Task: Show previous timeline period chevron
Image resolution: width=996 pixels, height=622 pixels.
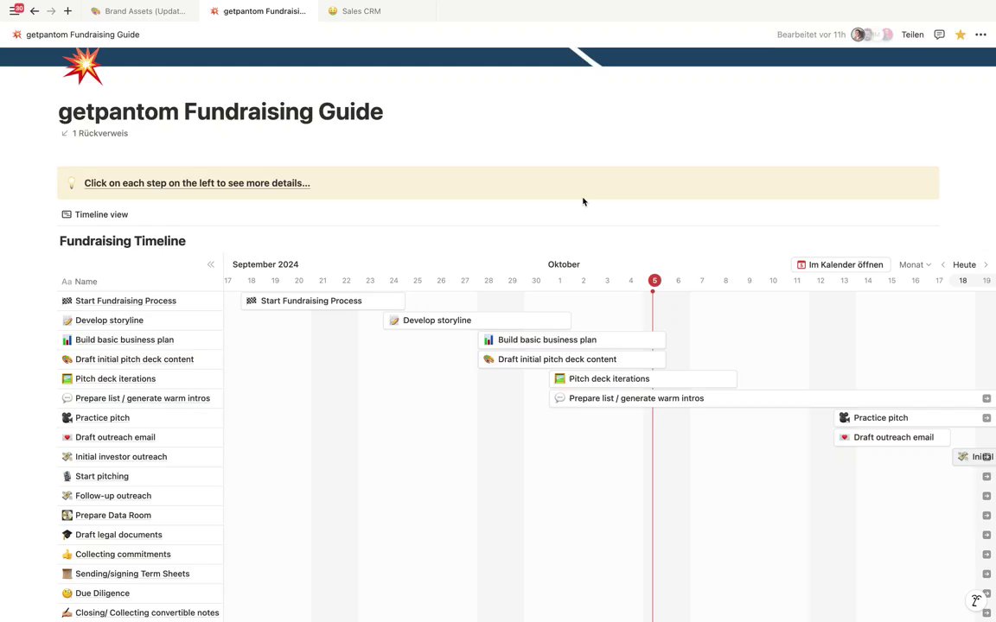Action: 943,264
